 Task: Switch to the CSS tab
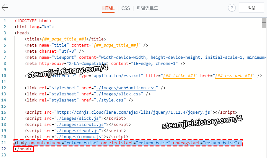125,8
